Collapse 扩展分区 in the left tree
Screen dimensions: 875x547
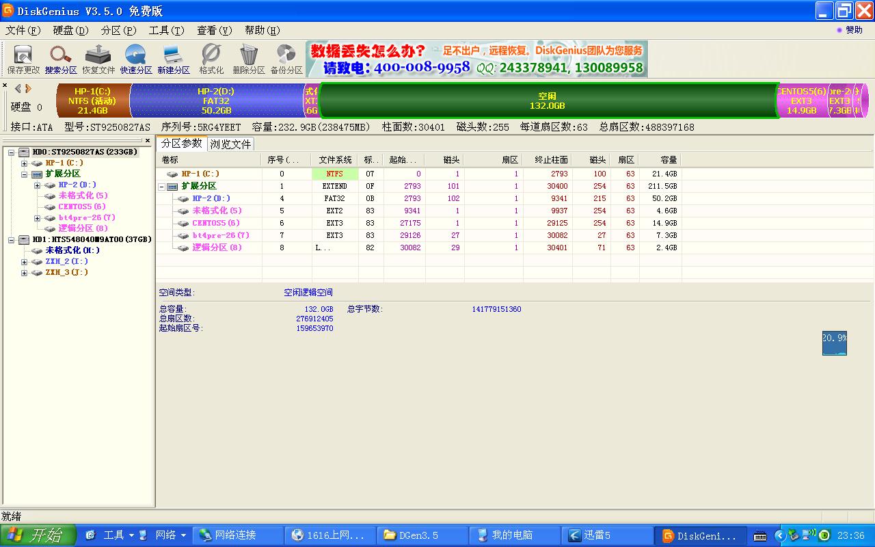25,174
